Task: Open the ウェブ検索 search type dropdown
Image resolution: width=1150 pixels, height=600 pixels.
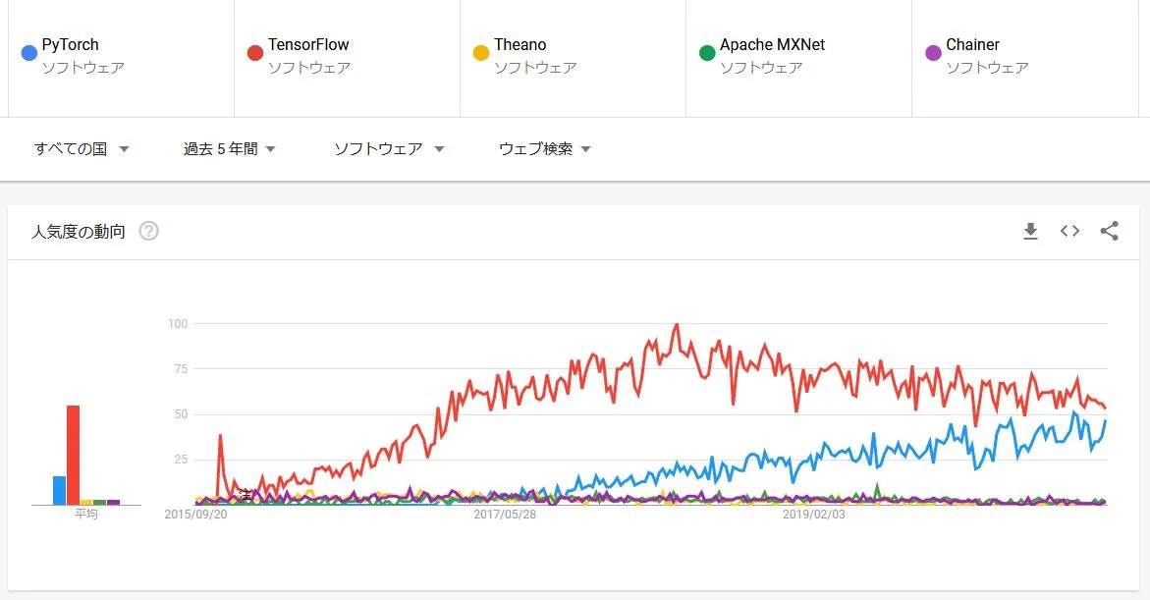Action: [542, 149]
